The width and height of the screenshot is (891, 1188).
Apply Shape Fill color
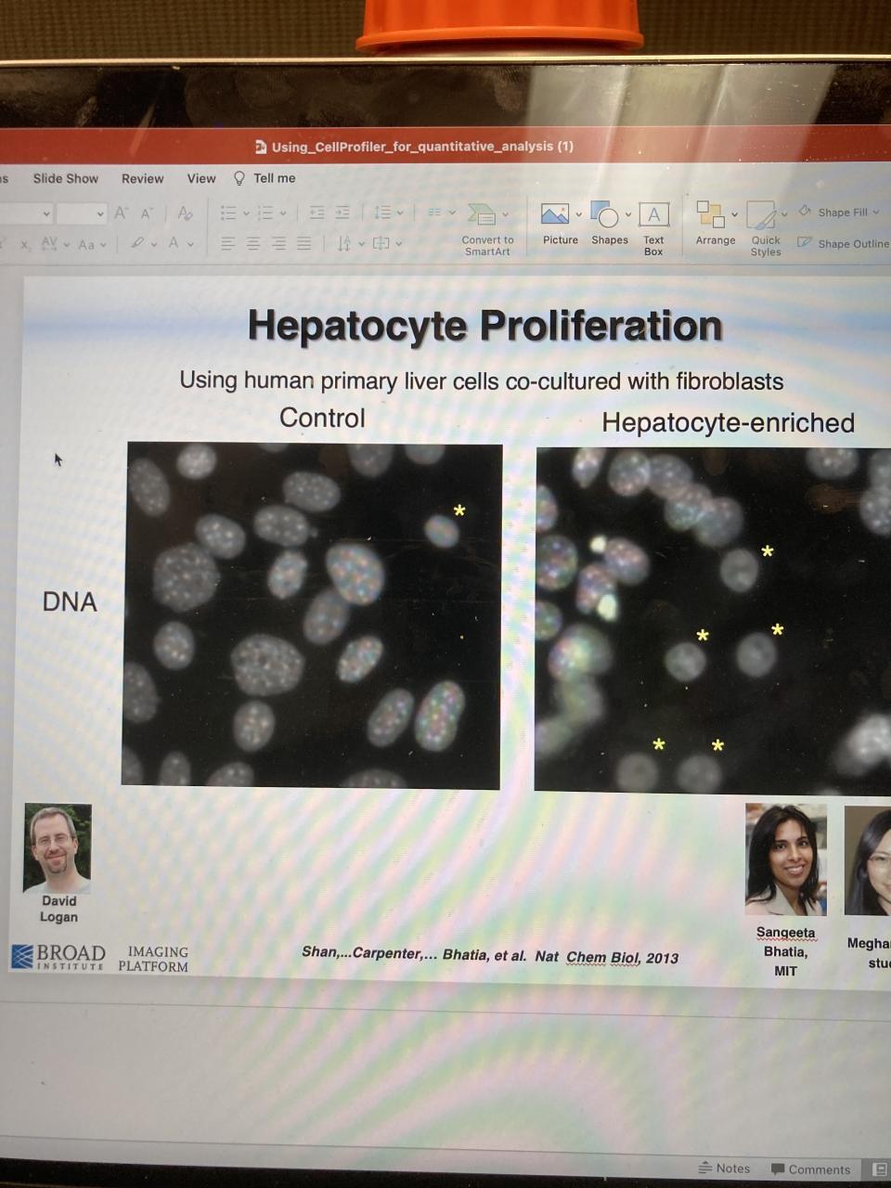833,213
